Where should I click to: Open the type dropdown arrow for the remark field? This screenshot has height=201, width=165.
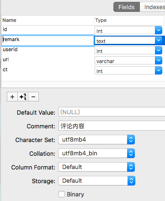(159, 40)
